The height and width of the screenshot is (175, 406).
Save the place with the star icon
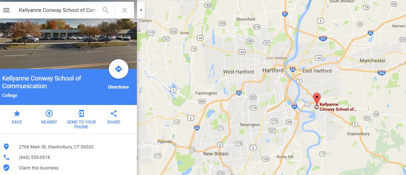point(17,113)
